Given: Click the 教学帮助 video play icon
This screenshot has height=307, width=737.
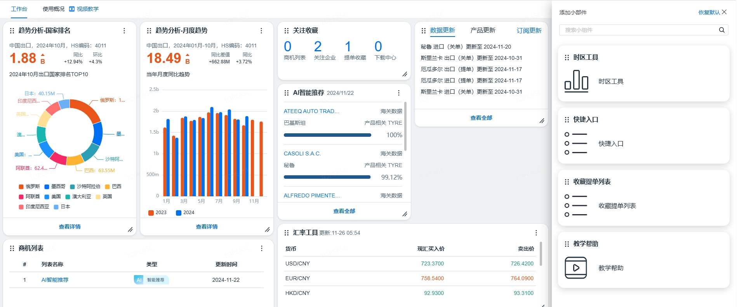Looking at the screenshot, I should [576, 268].
